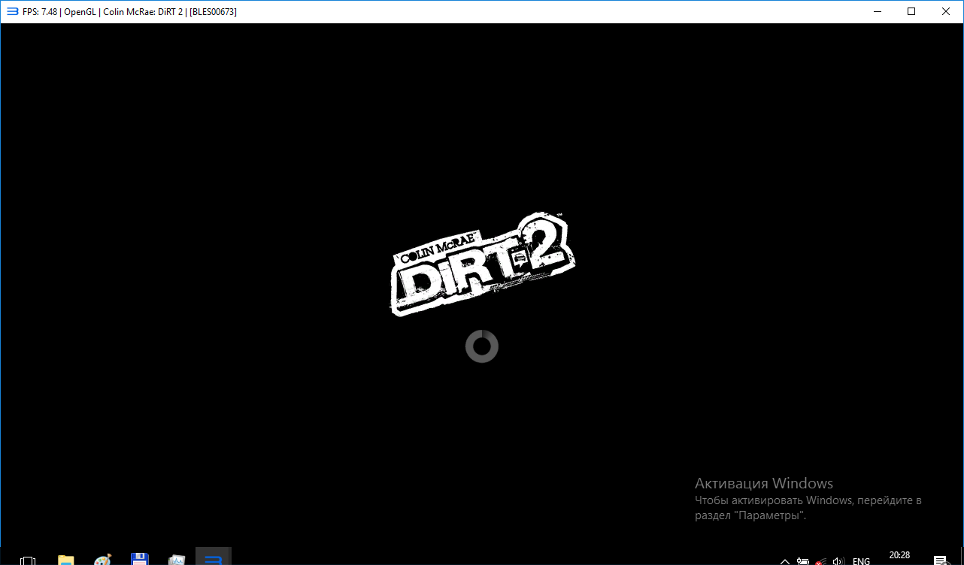Screen dimensions: 964x565
Task: Open the clock showing 20:28
Action: pos(899,556)
